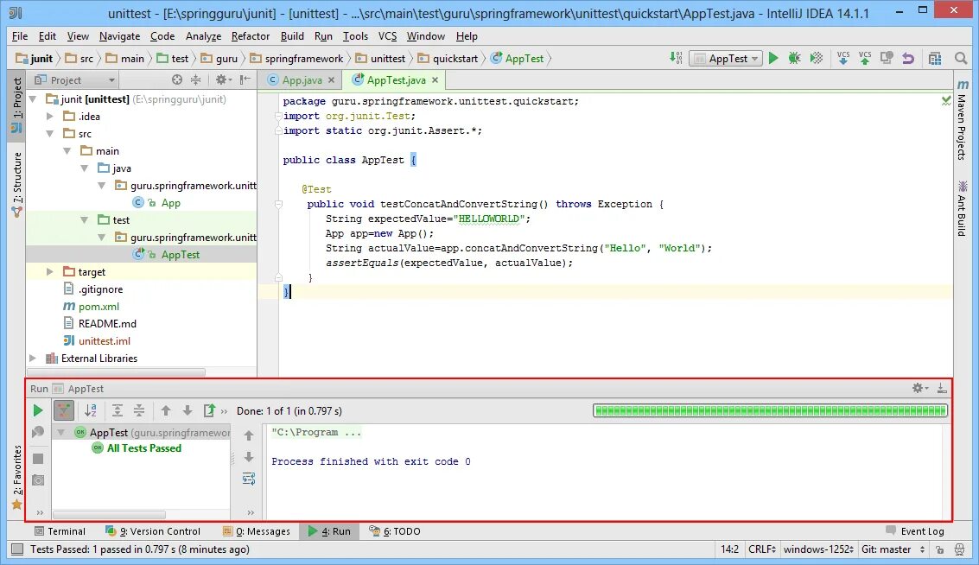This screenshot has width=979, height=565.
Task: Export test results icon
Action: pos(209,411)
